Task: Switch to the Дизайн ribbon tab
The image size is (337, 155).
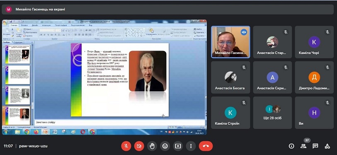Action: click(35, 25)
